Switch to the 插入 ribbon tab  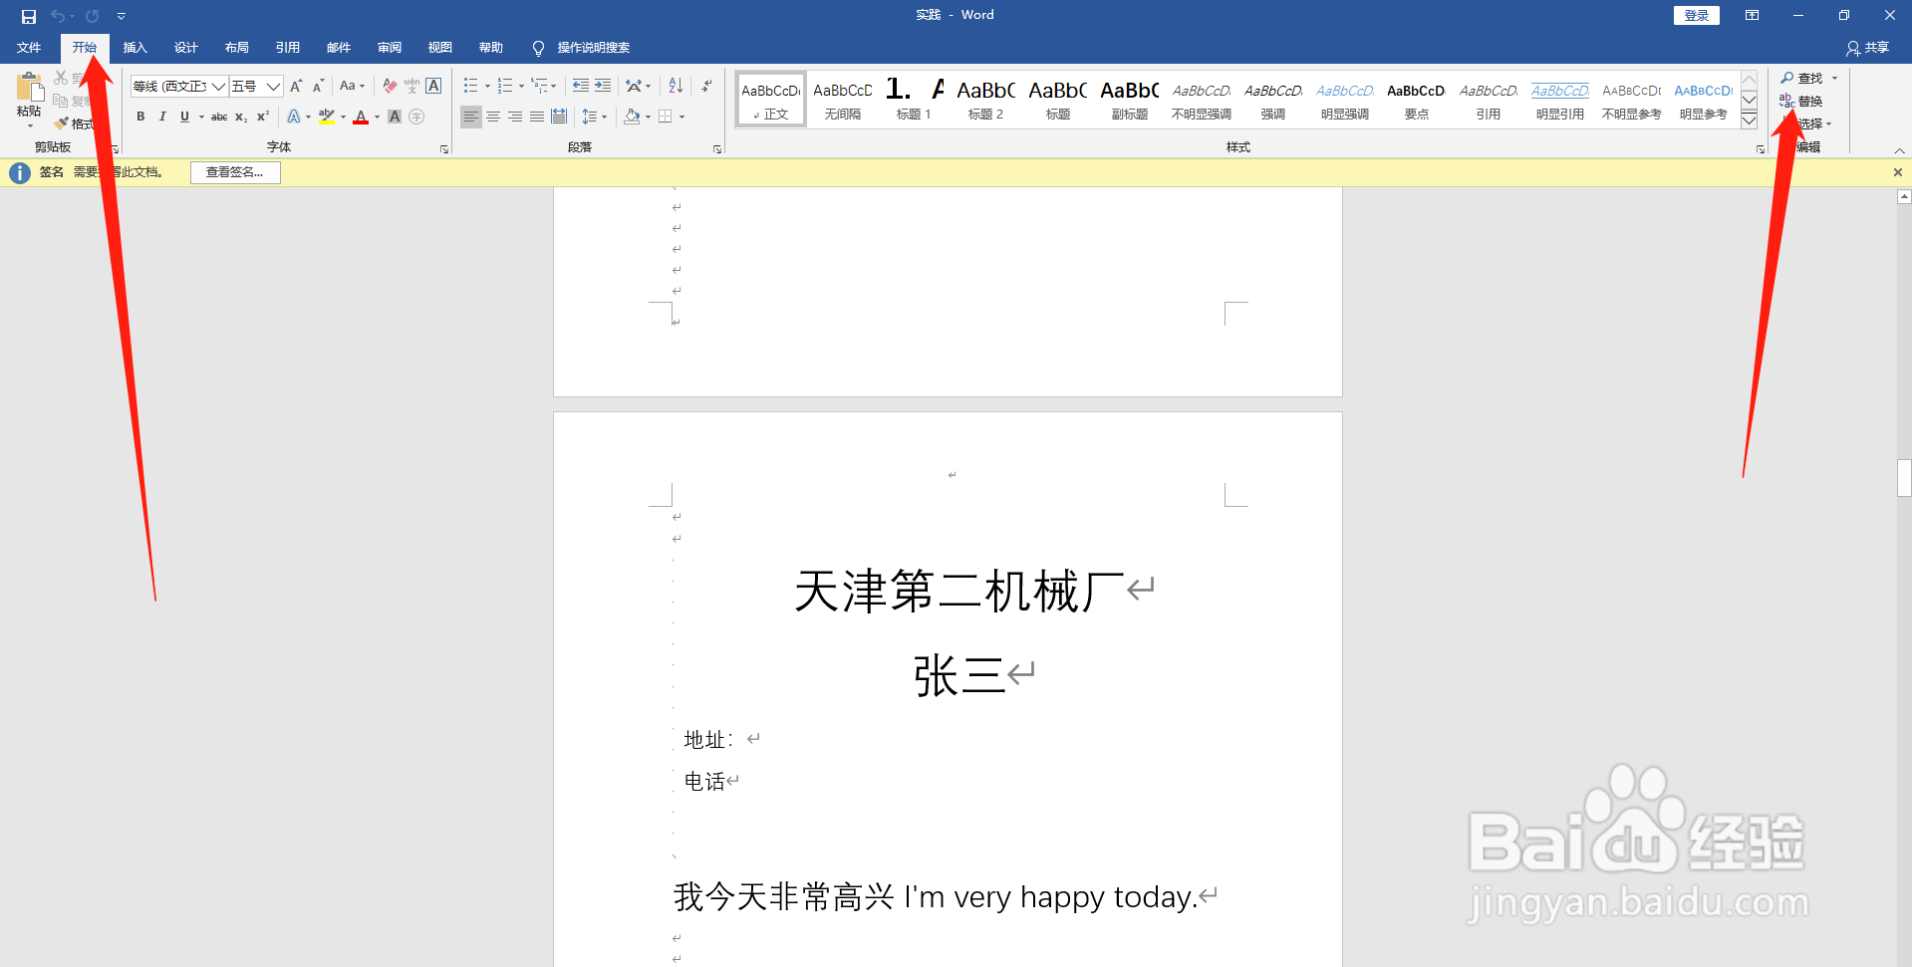point(135,47)
